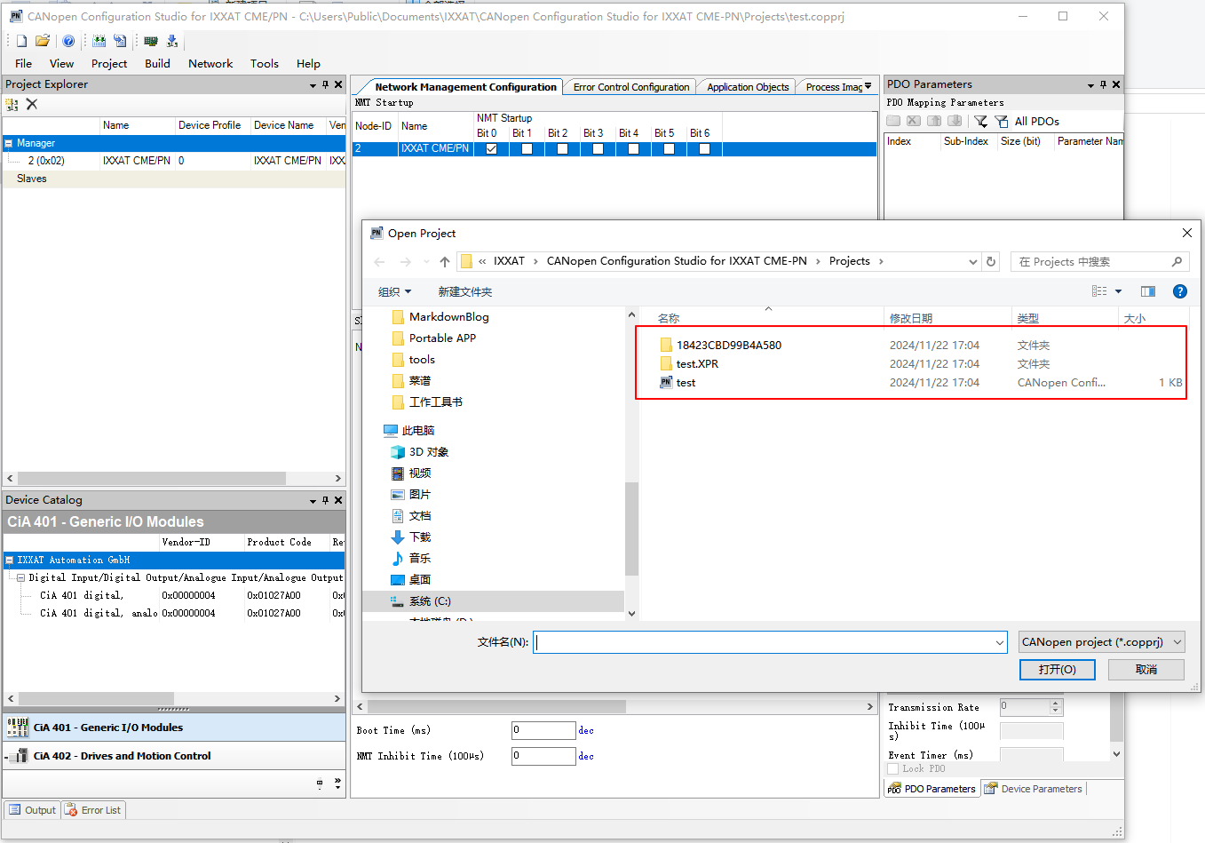Click the green board toolbar icon
The width and height of the screenshot is (1205, 843).
click(x=151, y=41)
